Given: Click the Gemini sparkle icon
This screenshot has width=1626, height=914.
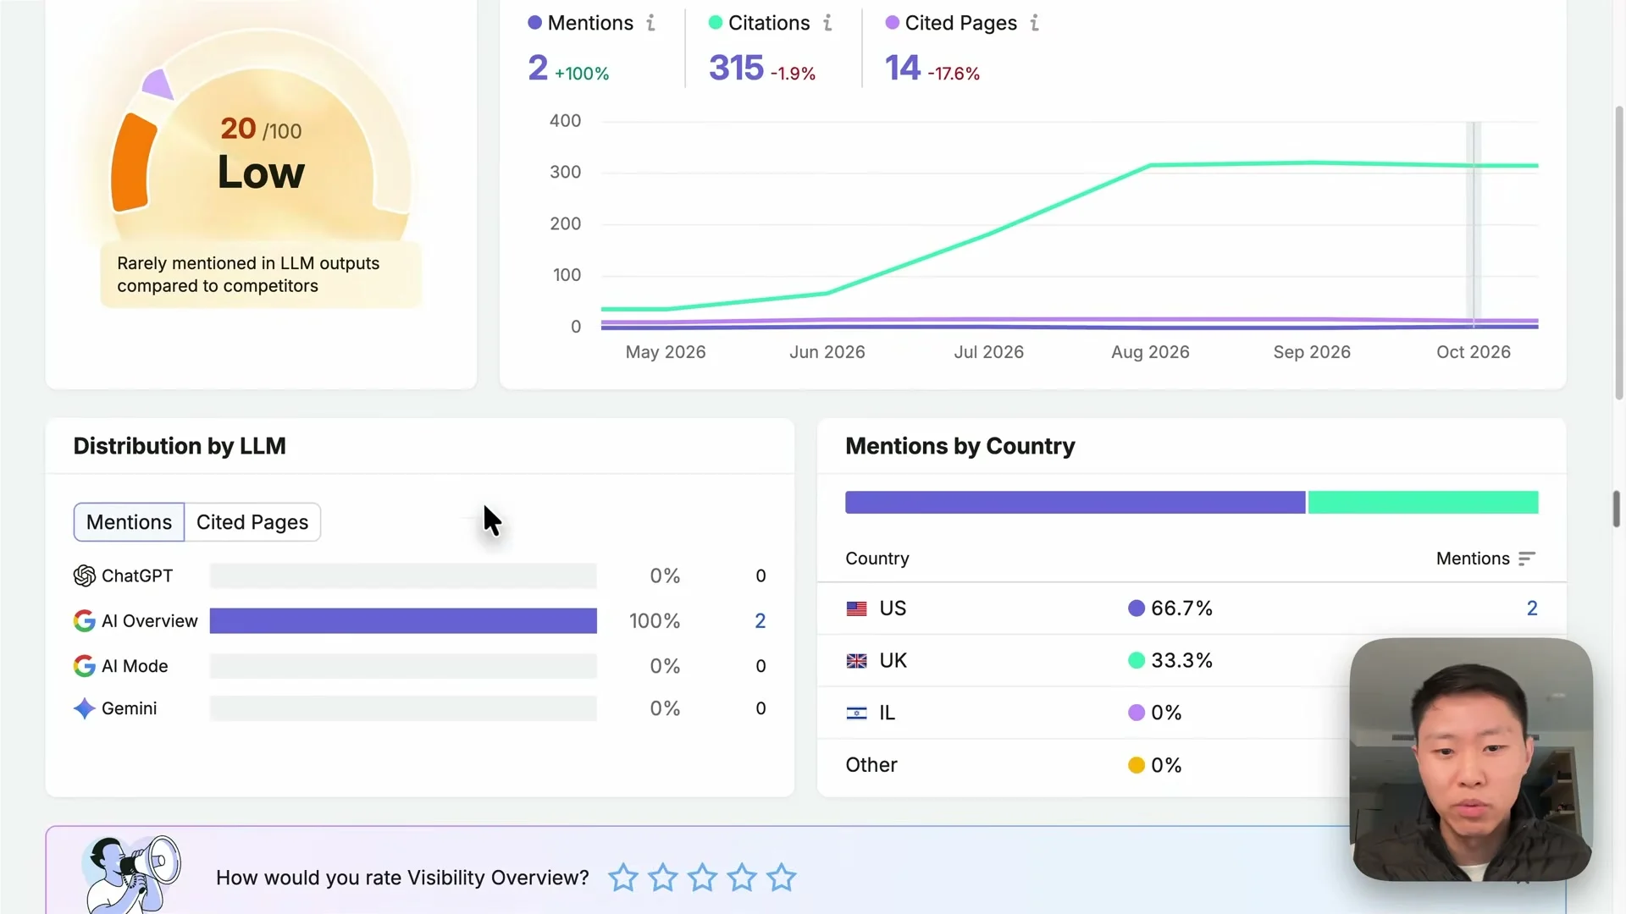Looking at the screenshot, I should [x=84, y=708].
